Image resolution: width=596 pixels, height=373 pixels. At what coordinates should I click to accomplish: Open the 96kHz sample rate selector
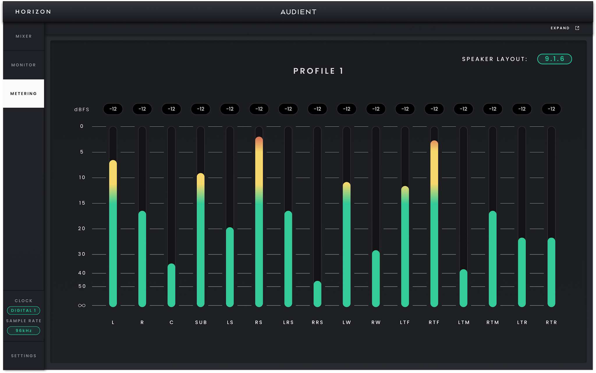click(24, 331)
